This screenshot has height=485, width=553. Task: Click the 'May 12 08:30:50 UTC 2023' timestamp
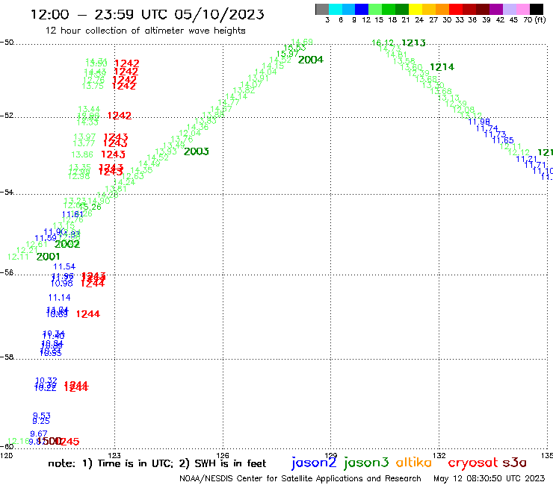(x=489, y=479)
